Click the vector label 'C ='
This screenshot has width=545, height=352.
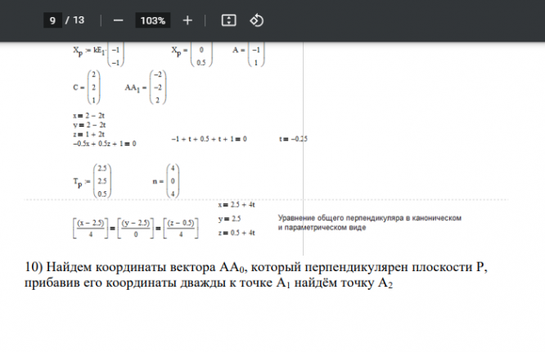(x=79, y=87)
